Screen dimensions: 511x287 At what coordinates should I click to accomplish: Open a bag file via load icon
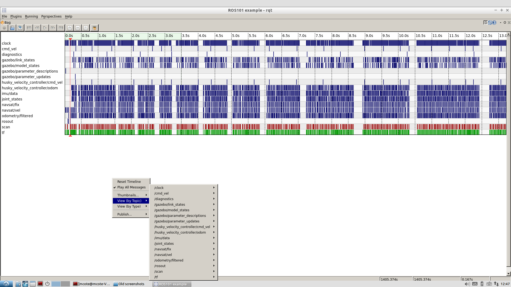point(12,28)
